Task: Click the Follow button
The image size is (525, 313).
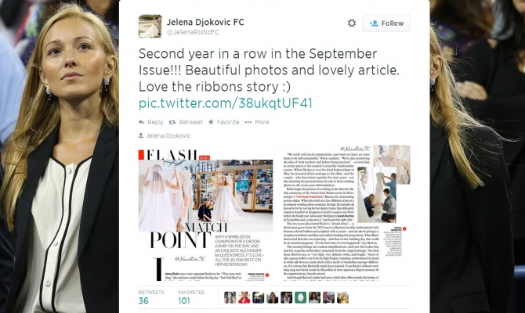Action: pyautogui.click(x=386, y=23)
